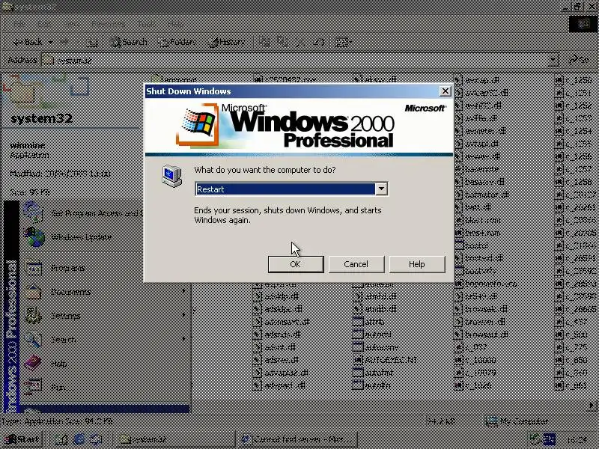Open Run... from the Start menu
This screenshot has width=599, height=449.
pyautogui.click(x=105, y=387)
